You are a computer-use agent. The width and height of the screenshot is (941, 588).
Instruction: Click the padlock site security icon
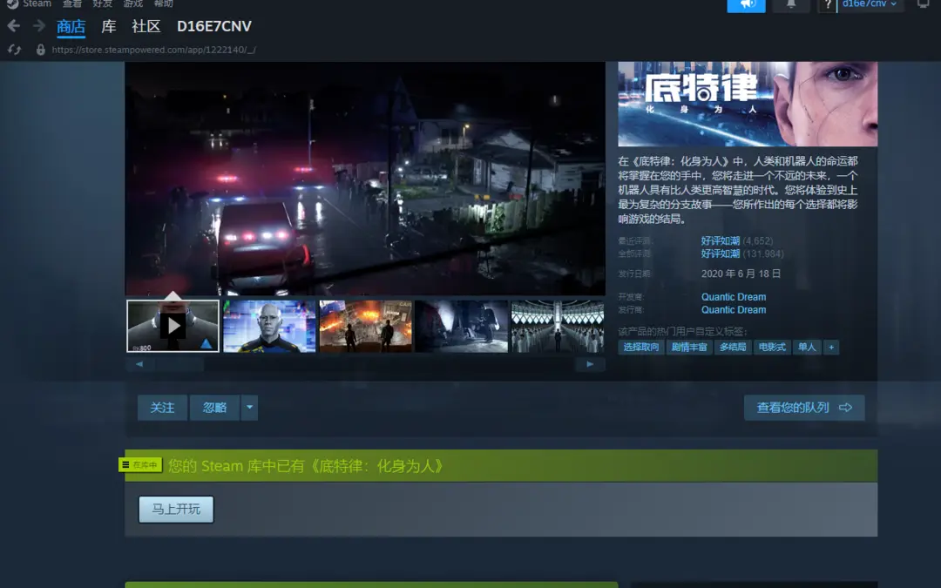(41, 50)
